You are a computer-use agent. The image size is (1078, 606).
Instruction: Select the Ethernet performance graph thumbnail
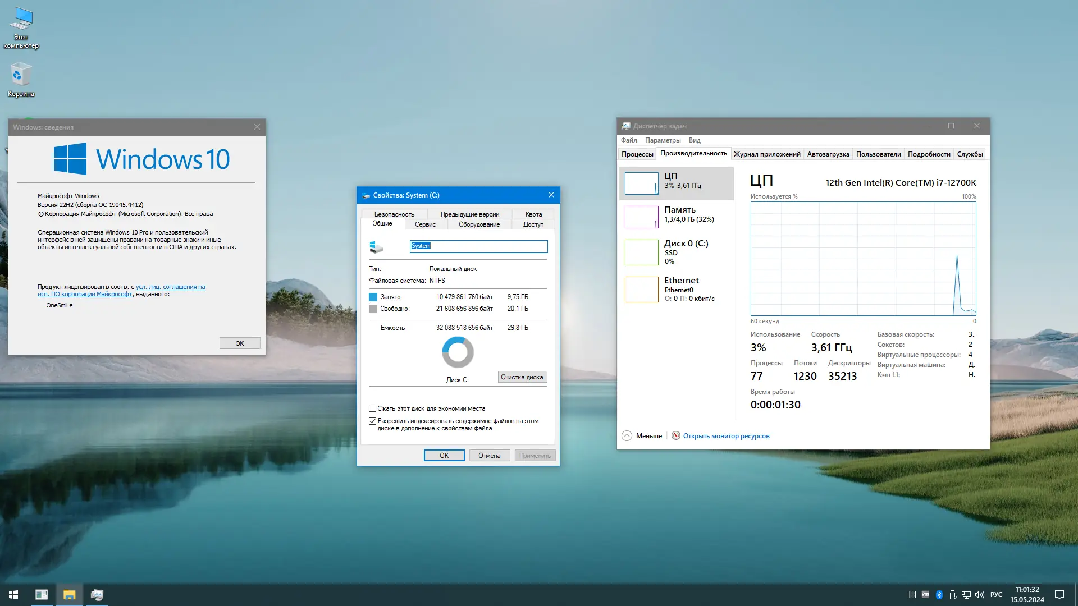point(641,290)
